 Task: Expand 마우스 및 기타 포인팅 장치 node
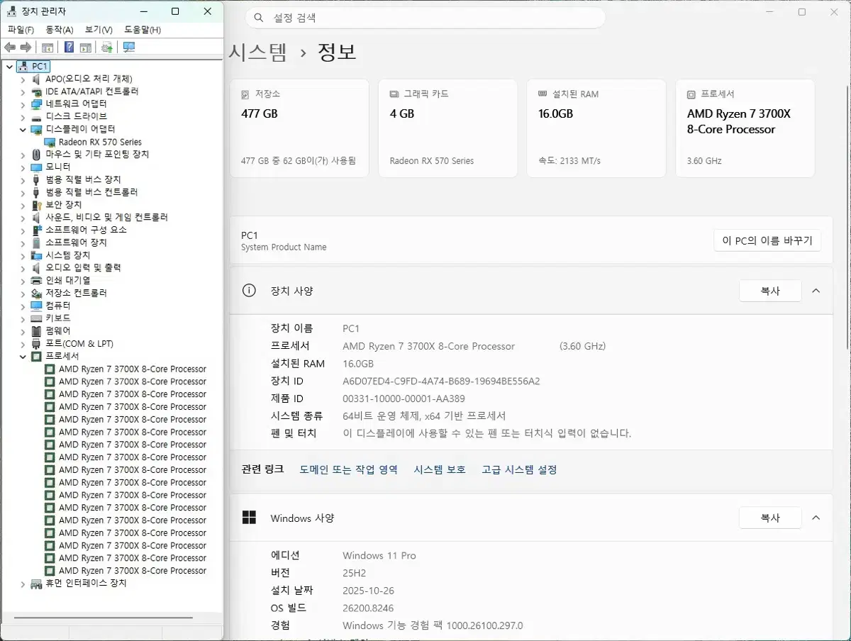[x=23, y=154]
